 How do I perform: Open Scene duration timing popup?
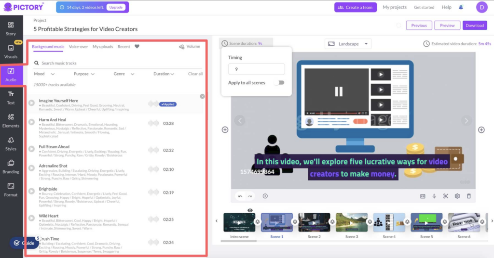pyautogui.click(x=246, y=43)
